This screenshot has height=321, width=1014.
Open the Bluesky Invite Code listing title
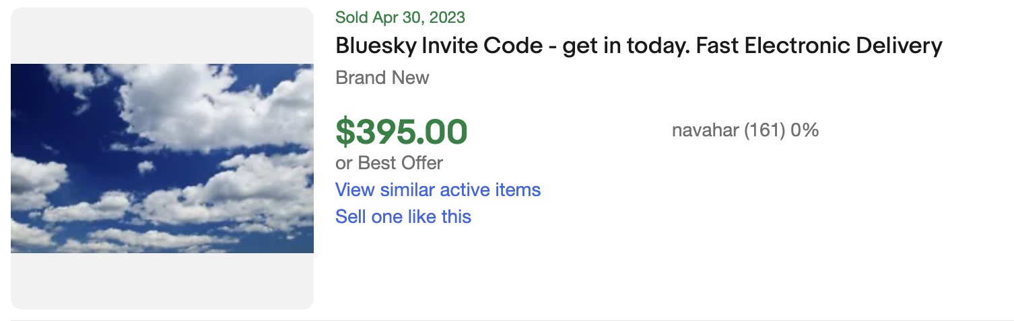click(x=638, y=46)
